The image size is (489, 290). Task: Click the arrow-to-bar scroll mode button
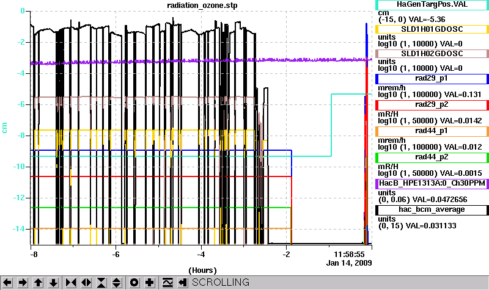[x=183, y=283]
